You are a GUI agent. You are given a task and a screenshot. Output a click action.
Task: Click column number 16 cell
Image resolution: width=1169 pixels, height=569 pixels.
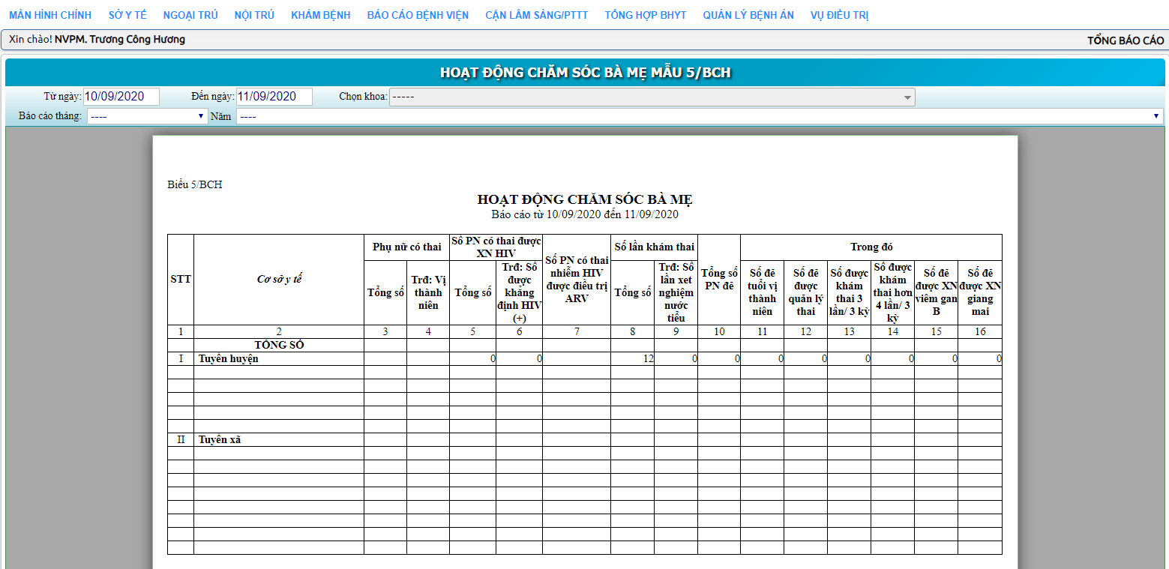tap(980, 332)
